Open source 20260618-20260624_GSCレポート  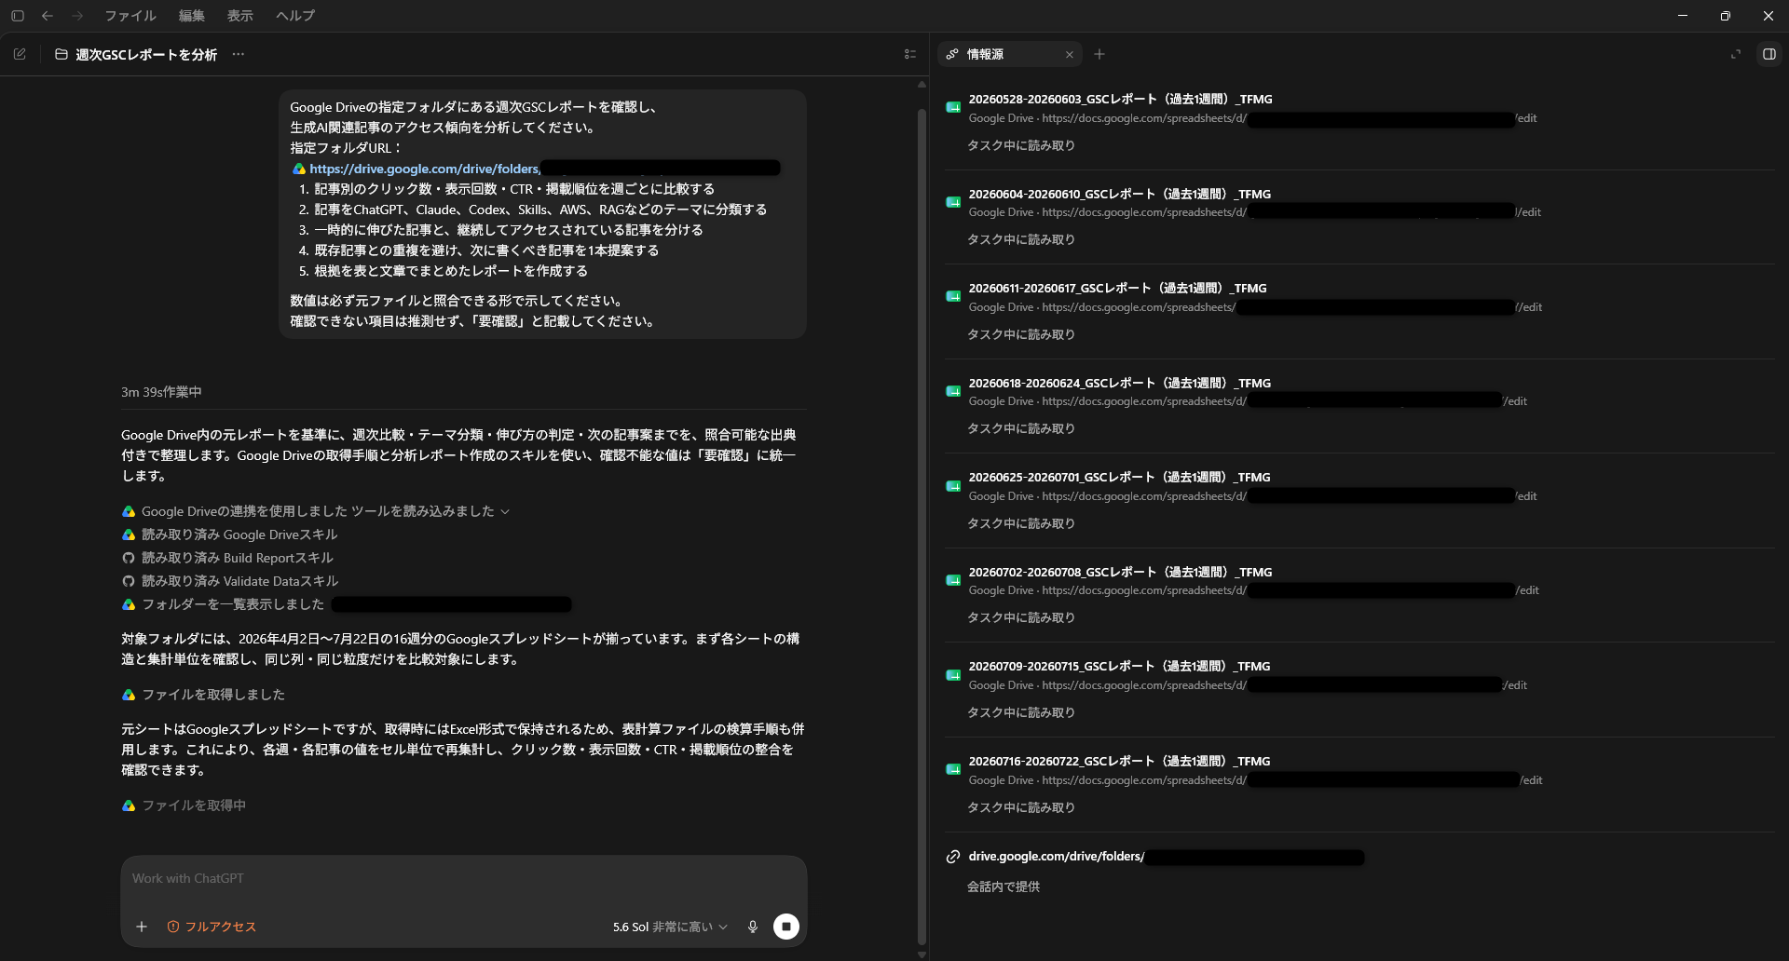[x=1119, y=384]
